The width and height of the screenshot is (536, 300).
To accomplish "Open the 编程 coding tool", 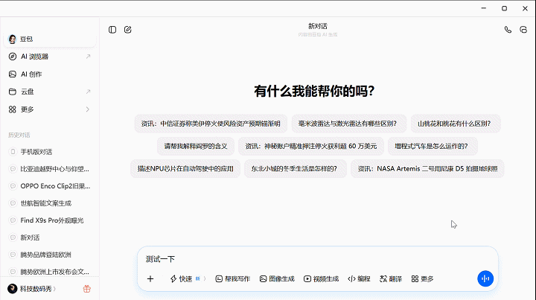I will [x=359, y=278].
